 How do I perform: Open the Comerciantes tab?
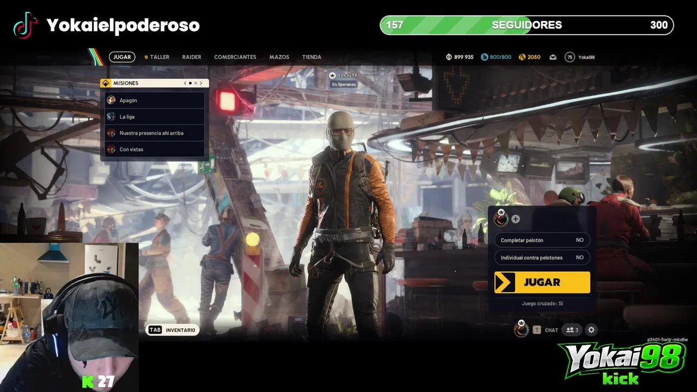pyautogui.click(x=235, y=57)
